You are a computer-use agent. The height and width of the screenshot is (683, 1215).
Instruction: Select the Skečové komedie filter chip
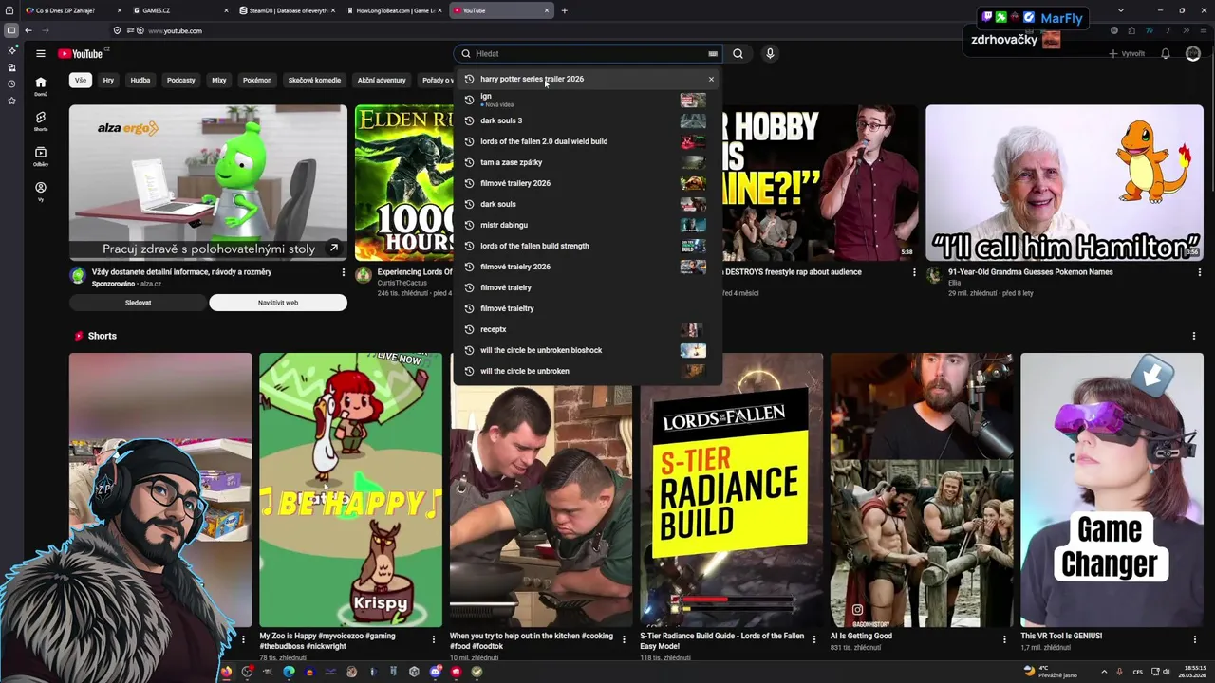(x=314, y=80)
